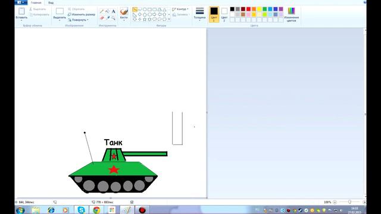Pick the yellow color swatch

click(x=260, y=10)
